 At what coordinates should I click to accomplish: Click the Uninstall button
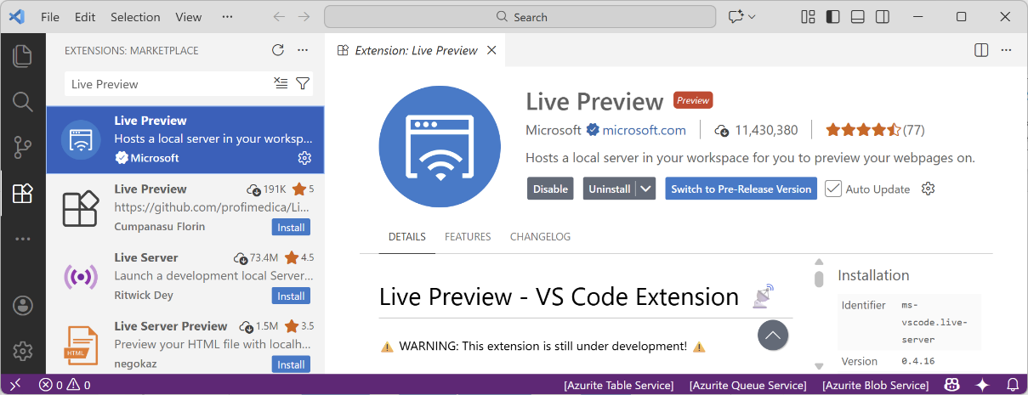click(x=610, y=189)
